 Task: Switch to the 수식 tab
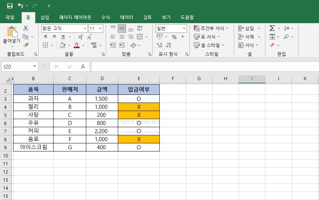[106, 18]
